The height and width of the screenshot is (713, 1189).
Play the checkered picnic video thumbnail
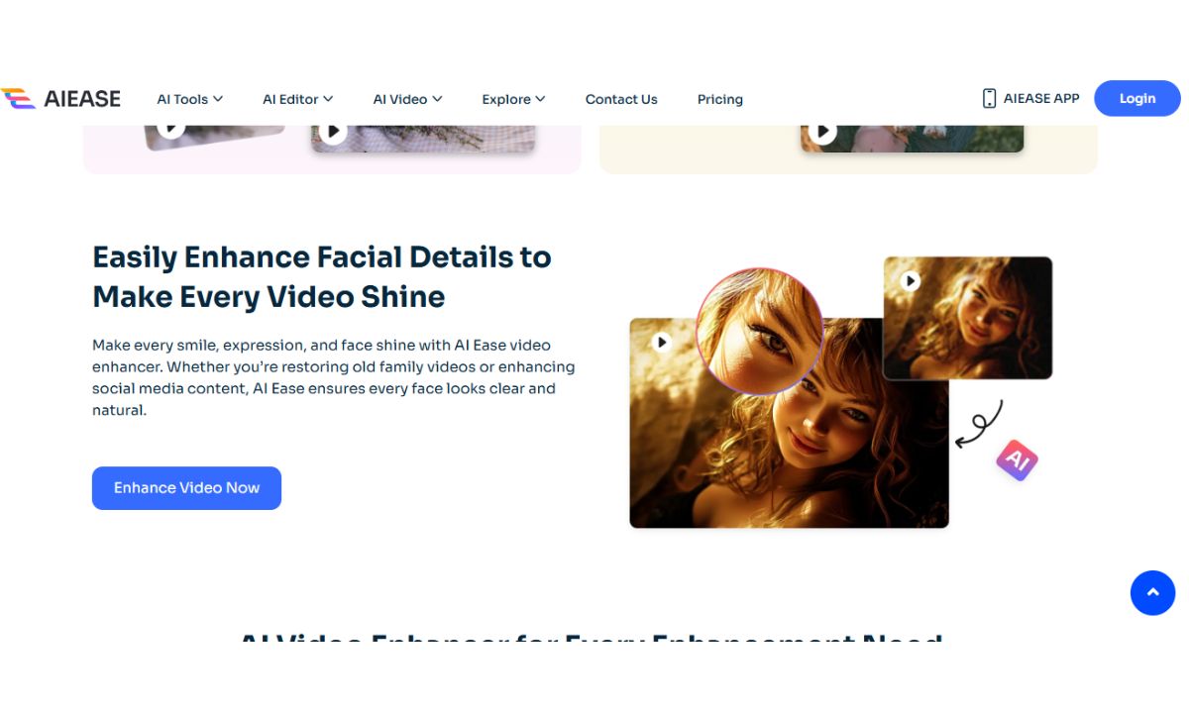[333, 131]
